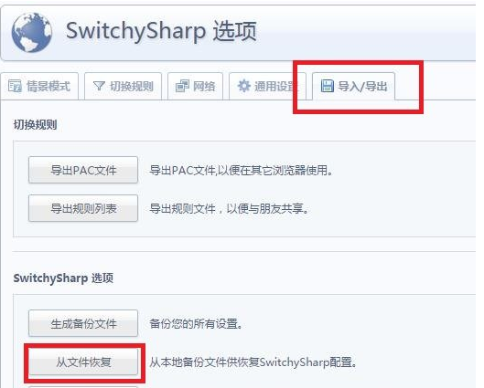Click the 从文件恢复 button
484x388 pixels.
click(x=83, y=362)
